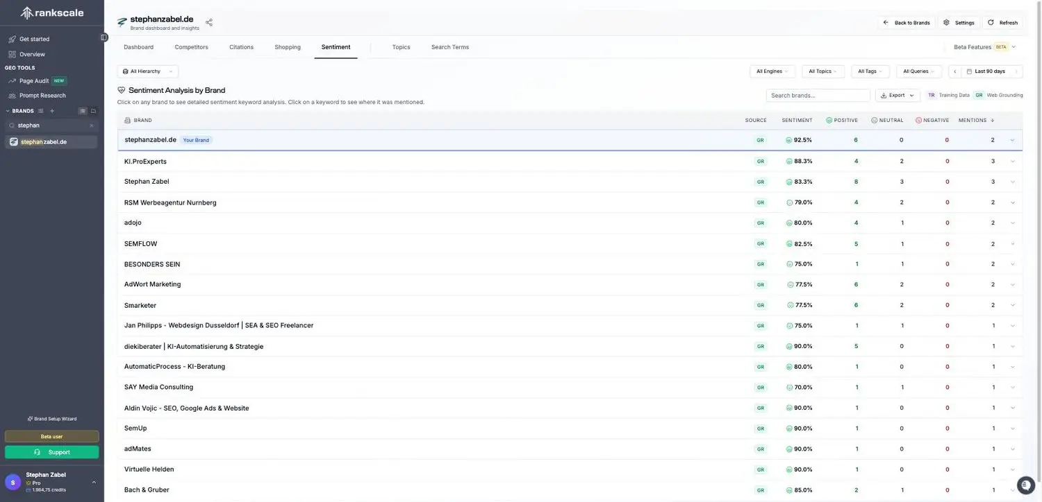Click the rankscale logo
The image size is (1042, 502).
tap(51, 12)
